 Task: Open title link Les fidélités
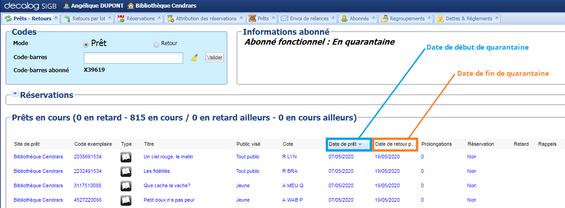(157, 171)
